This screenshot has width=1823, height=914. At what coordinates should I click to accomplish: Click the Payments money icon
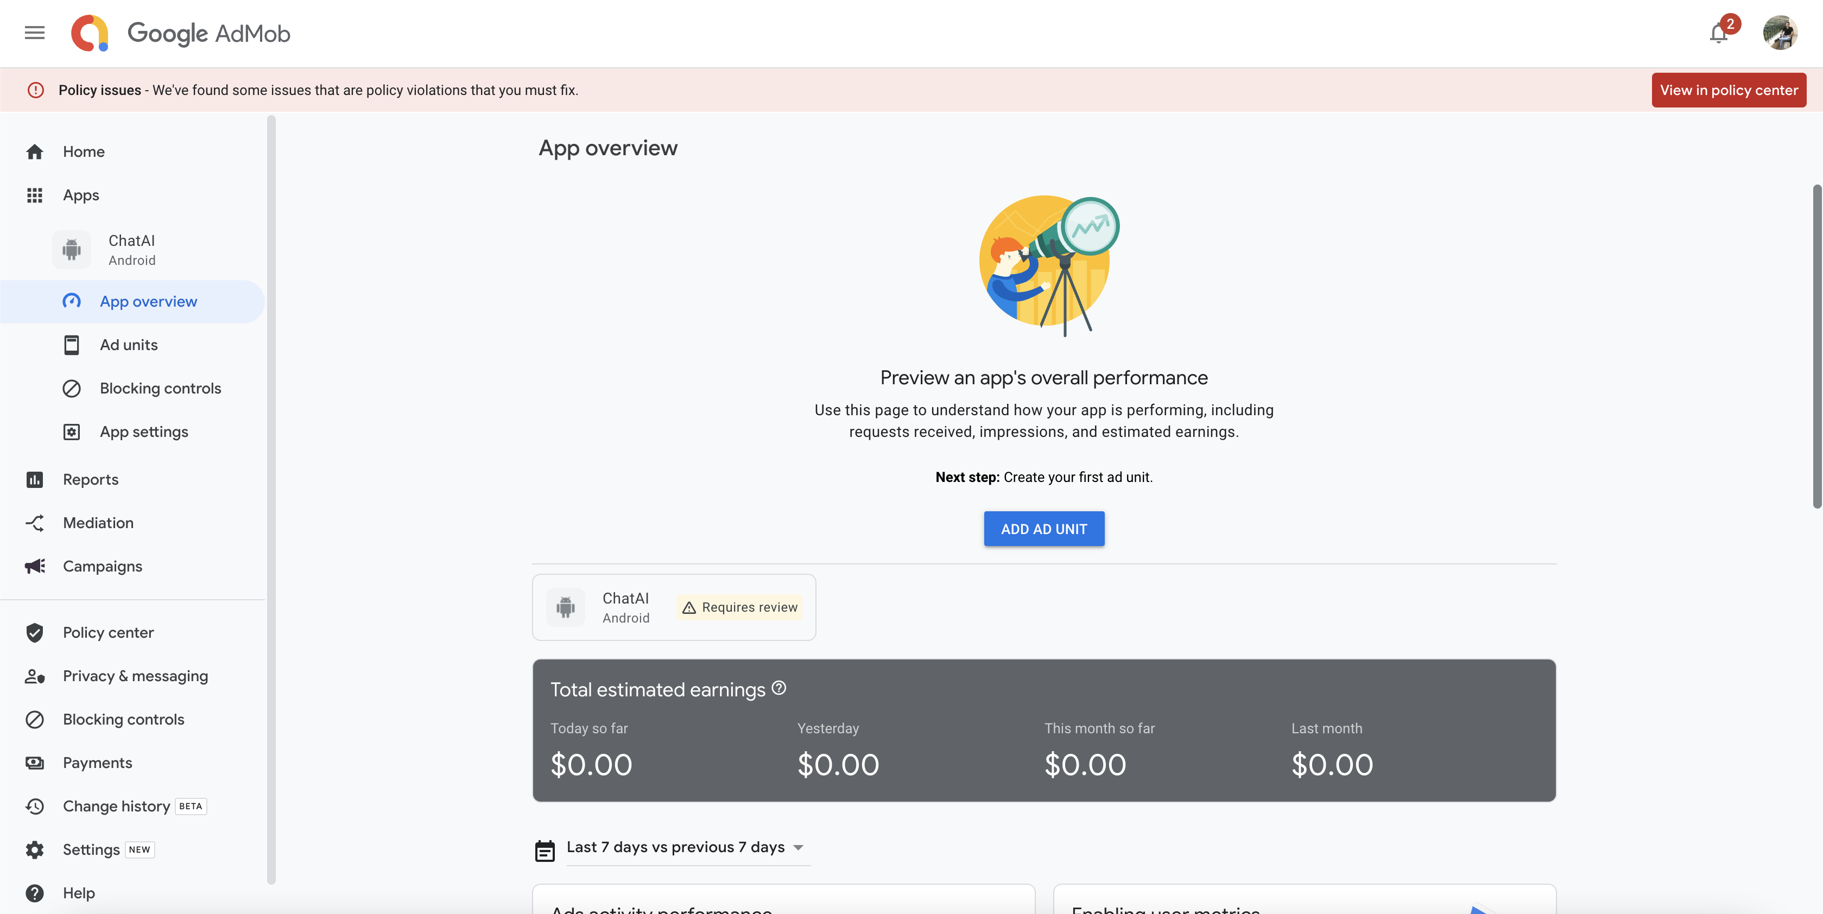point(35,763)
